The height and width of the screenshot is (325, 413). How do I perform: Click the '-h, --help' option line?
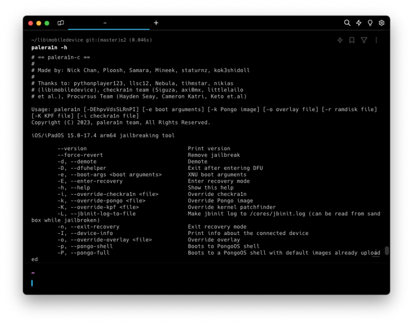(74, 188)
